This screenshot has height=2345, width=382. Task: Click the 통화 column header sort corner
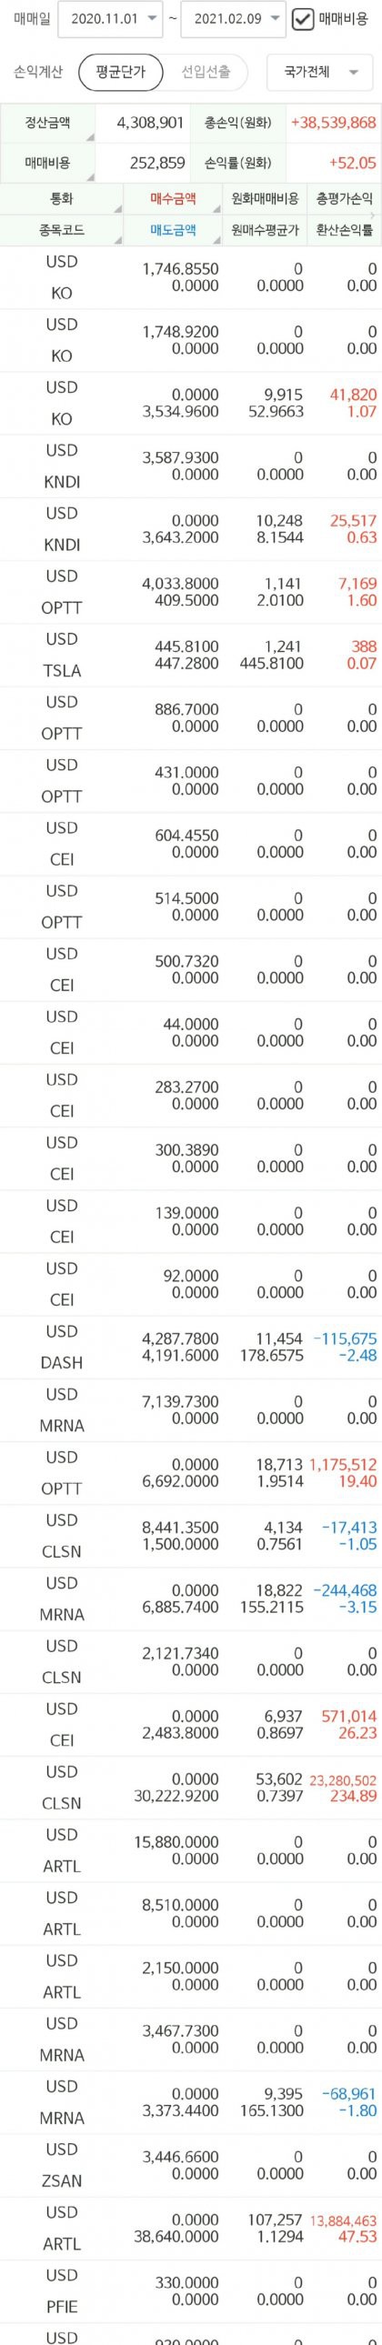pyautogui.click(x=117, y=209)
